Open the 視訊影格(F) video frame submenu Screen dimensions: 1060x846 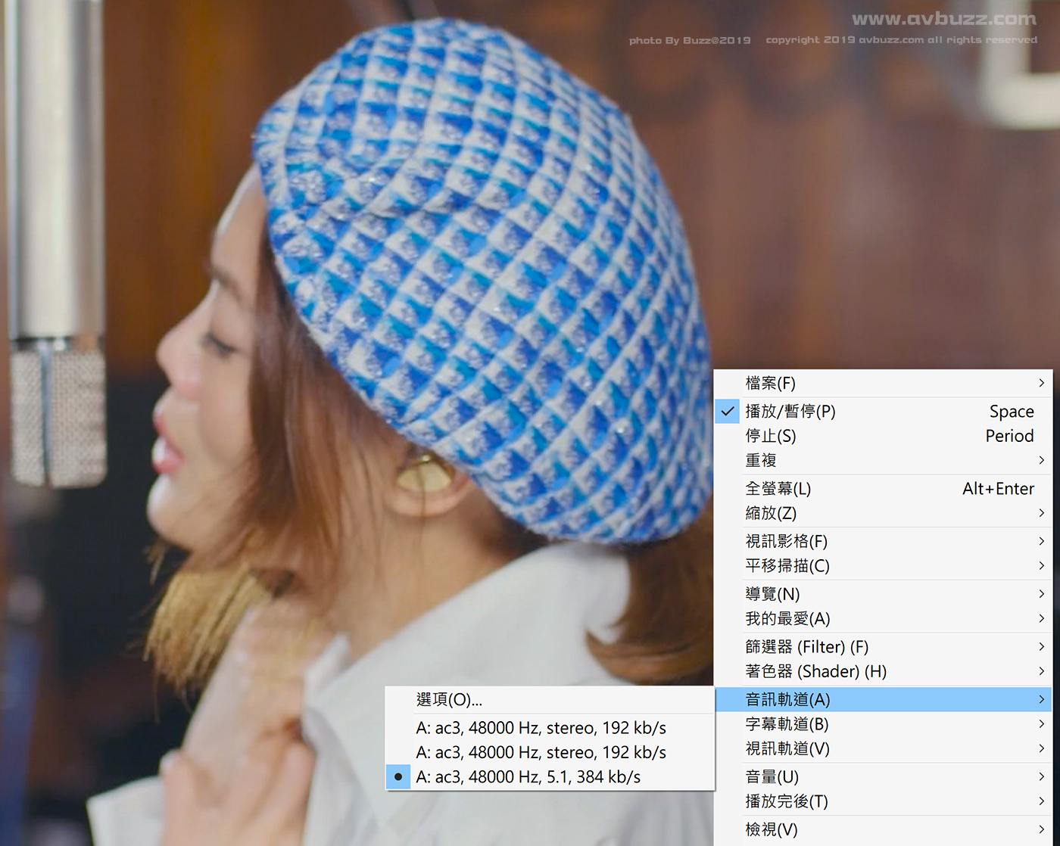point(786,542)
